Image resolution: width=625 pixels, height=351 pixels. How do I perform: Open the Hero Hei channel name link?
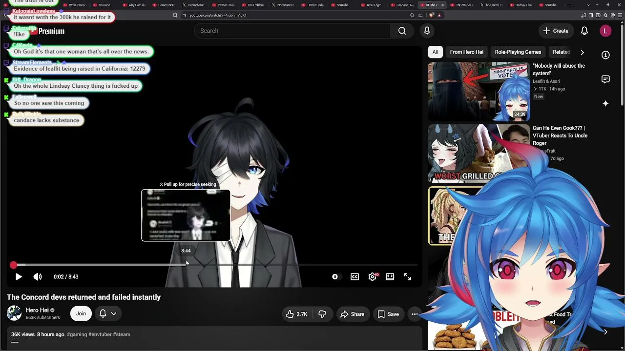(37, 310)
